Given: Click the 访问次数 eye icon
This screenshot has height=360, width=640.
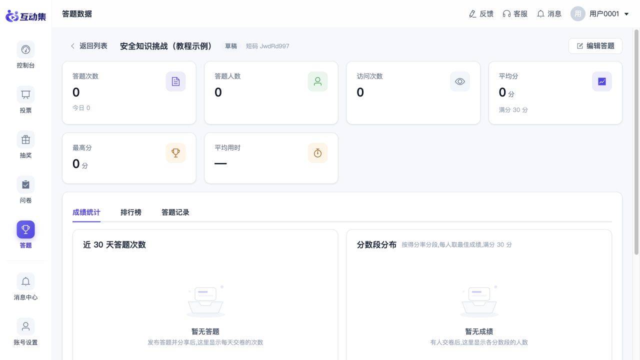Looking at the screenshot, I should (x=460, y=81).
